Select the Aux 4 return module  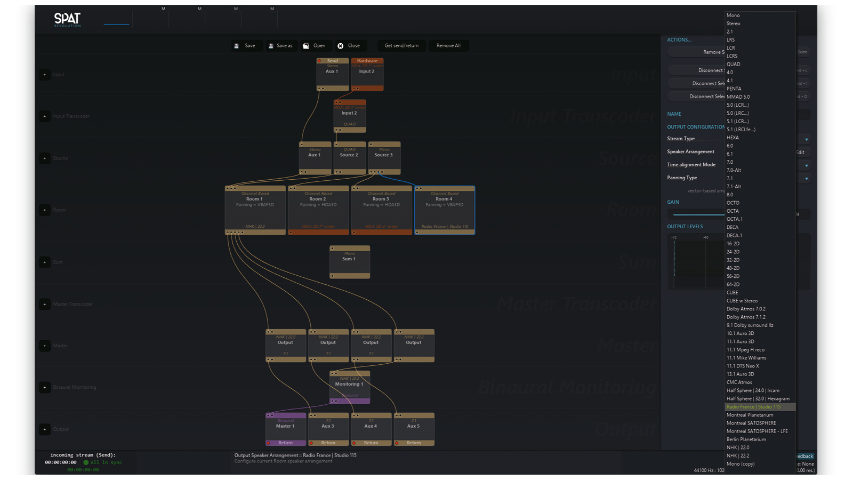click(x=371, y=429)
